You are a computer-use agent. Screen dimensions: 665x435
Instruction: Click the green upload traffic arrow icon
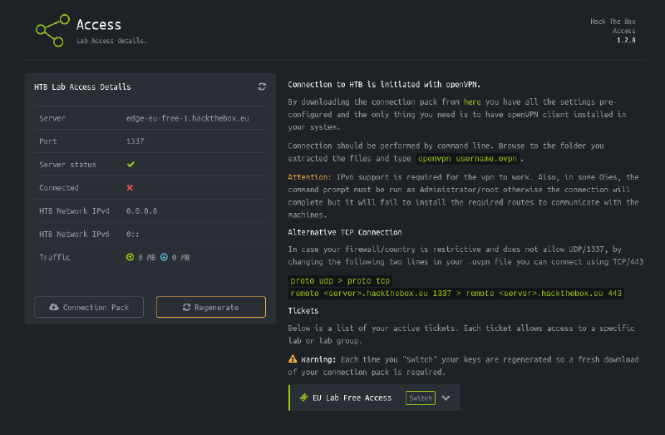click(130, 257)
